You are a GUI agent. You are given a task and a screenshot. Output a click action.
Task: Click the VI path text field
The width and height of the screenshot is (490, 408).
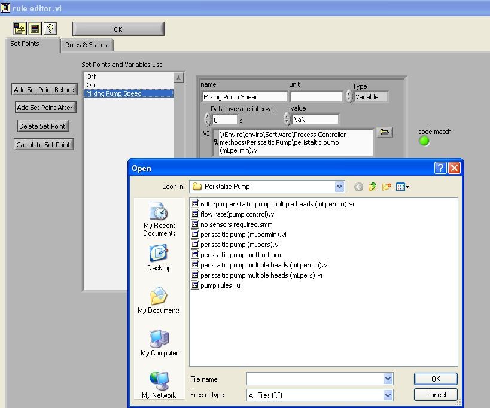(x=296, y=142)
